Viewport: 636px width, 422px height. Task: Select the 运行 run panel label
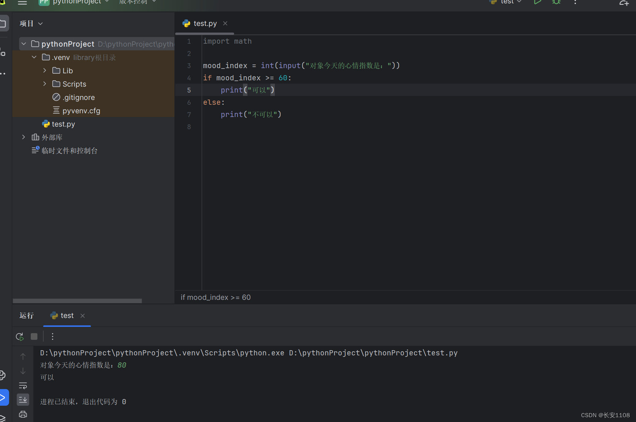click(x=27, y=316)
